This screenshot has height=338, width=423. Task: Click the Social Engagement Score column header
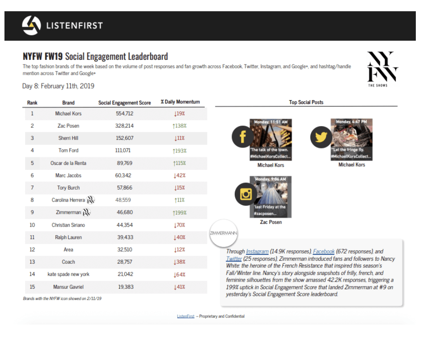[x=124, y=103]
